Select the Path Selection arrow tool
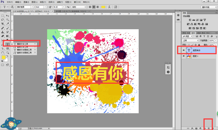The image size is (218, 130). click(x=3, y=48)
